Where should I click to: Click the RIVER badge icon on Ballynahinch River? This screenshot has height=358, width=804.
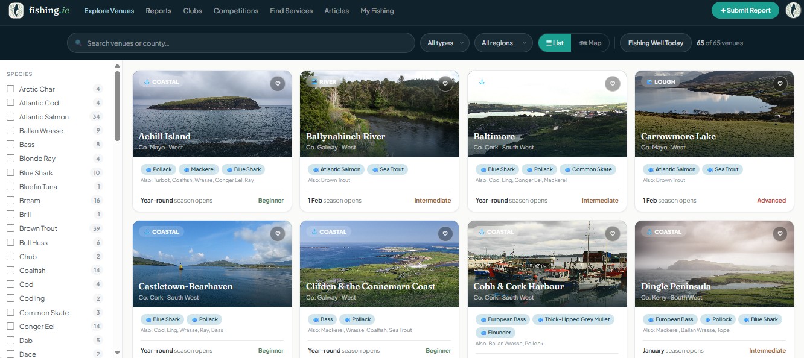tap(314, 81)
